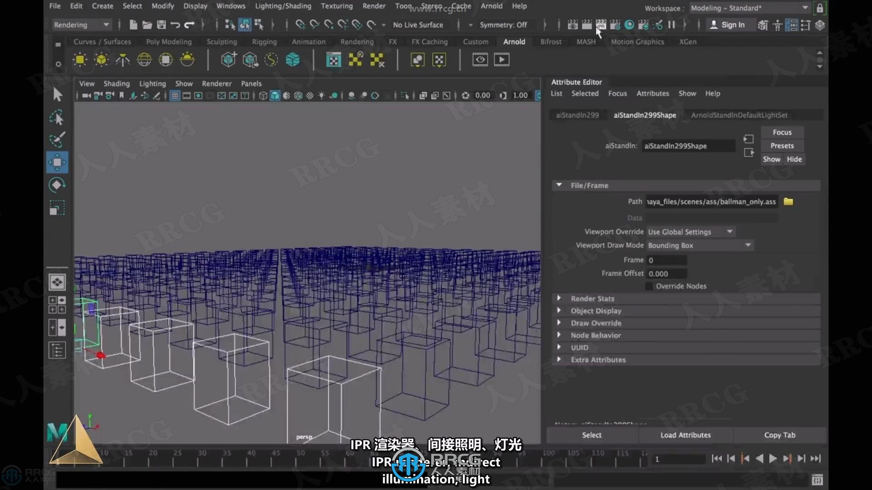872x490 pixels.
Task: Click the Copy Tab button
Action: click(x=779, y=435)
